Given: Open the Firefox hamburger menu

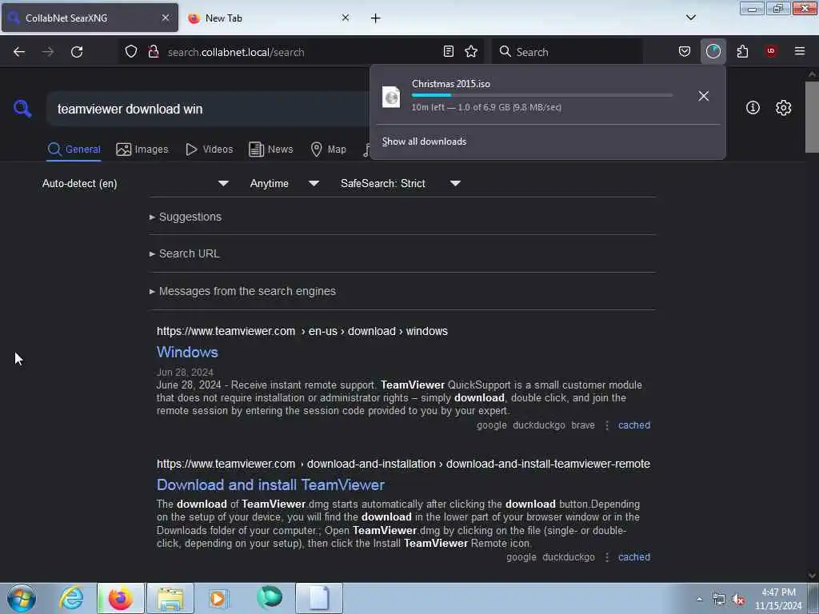Looking at the screenshot, I should 800,51.
